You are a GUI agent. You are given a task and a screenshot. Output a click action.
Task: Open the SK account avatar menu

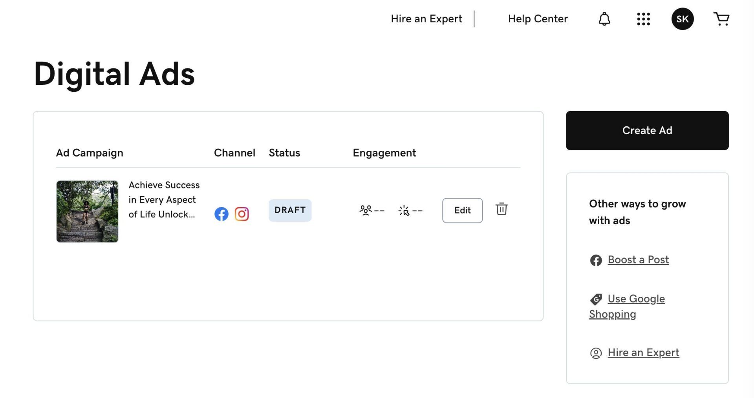click(683, 19)
